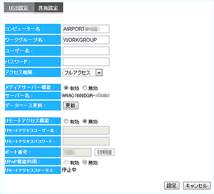Focus the ユーザー名 input box
214x194 pixels.
[86, 51]
